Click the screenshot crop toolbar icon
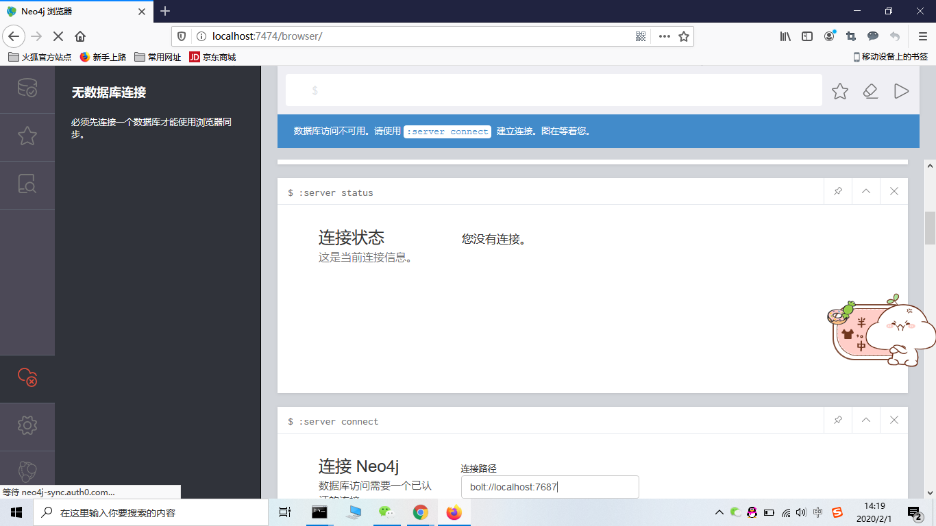The height and width of the screenshot is (526, 936). (851, 36)
